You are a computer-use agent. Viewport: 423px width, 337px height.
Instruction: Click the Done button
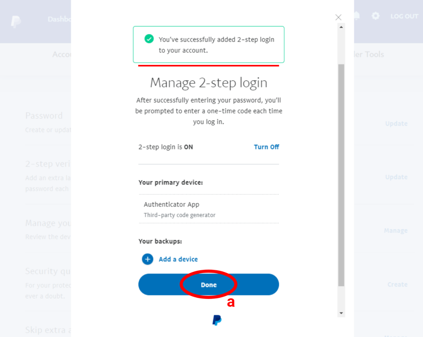209,285
